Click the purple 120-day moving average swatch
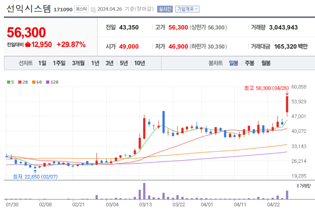Image resolution: width=315 pixels, height=210 pixels. [x=48, y=82]
